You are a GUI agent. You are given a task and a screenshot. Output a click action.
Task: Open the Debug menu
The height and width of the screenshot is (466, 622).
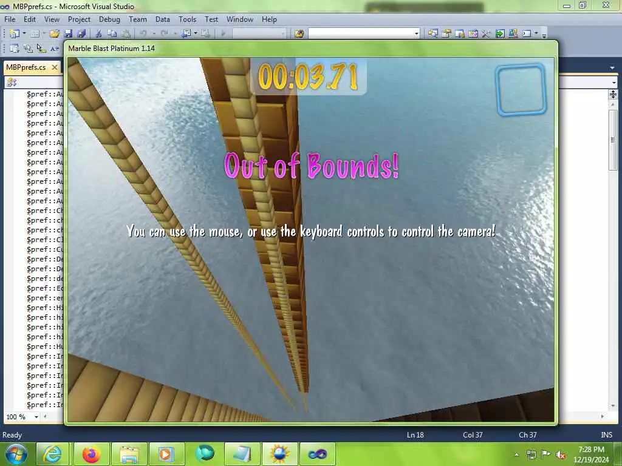click(109, 19)
